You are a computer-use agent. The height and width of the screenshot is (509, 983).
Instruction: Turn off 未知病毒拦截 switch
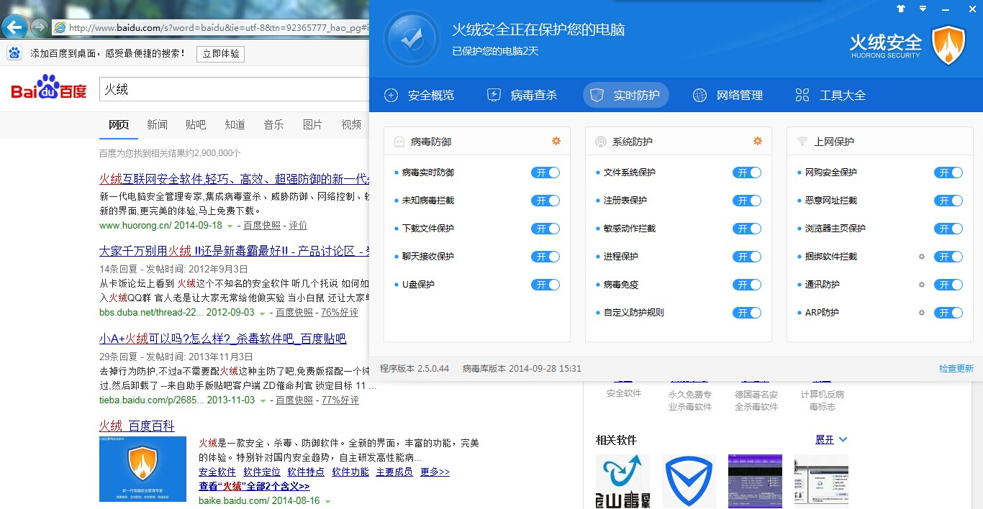[545, 201]
